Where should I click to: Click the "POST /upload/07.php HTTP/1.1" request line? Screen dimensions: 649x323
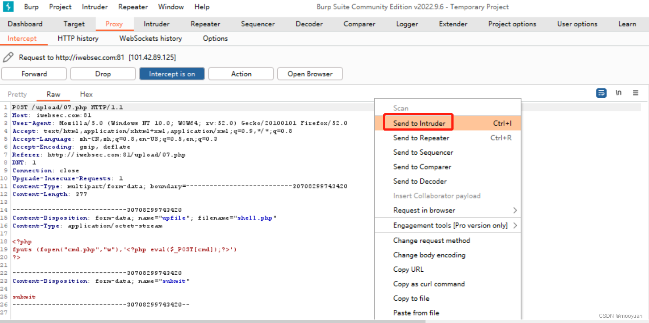click(67, 107)
